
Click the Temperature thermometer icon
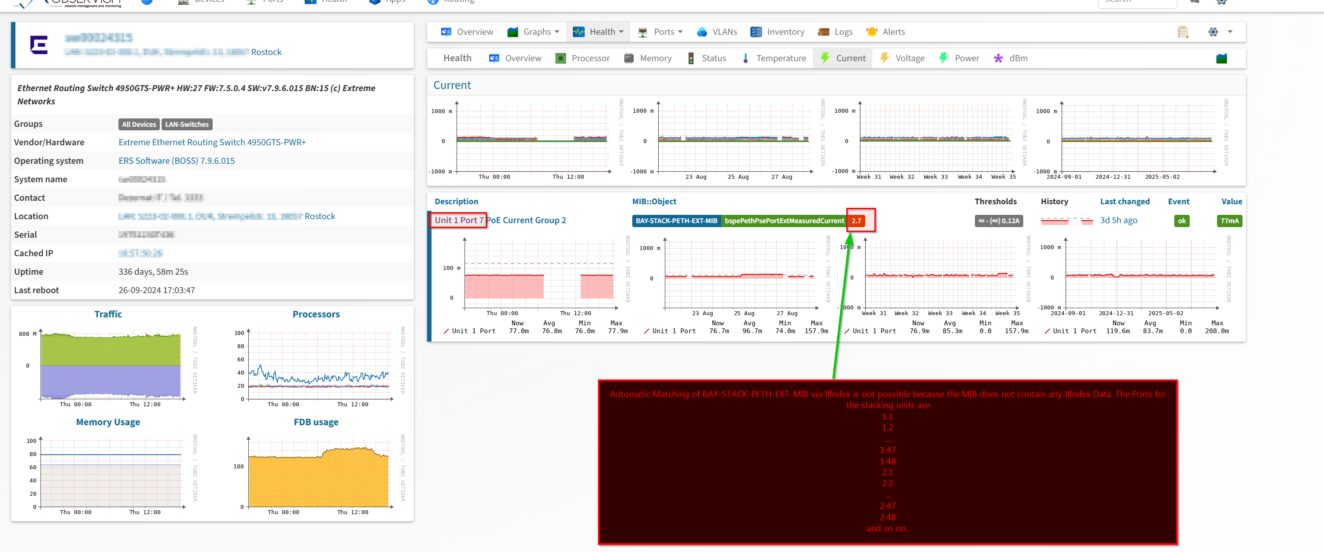click(745, 59)
